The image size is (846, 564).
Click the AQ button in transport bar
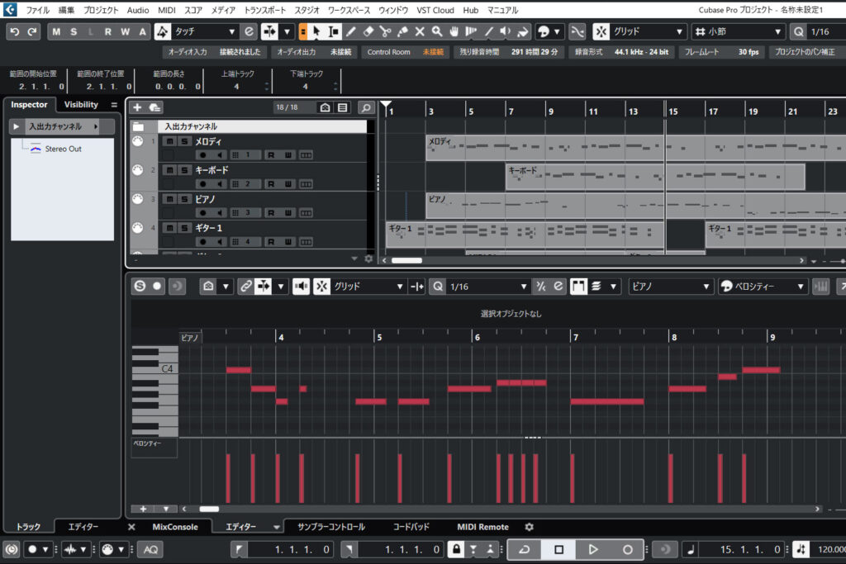point(150,549)
